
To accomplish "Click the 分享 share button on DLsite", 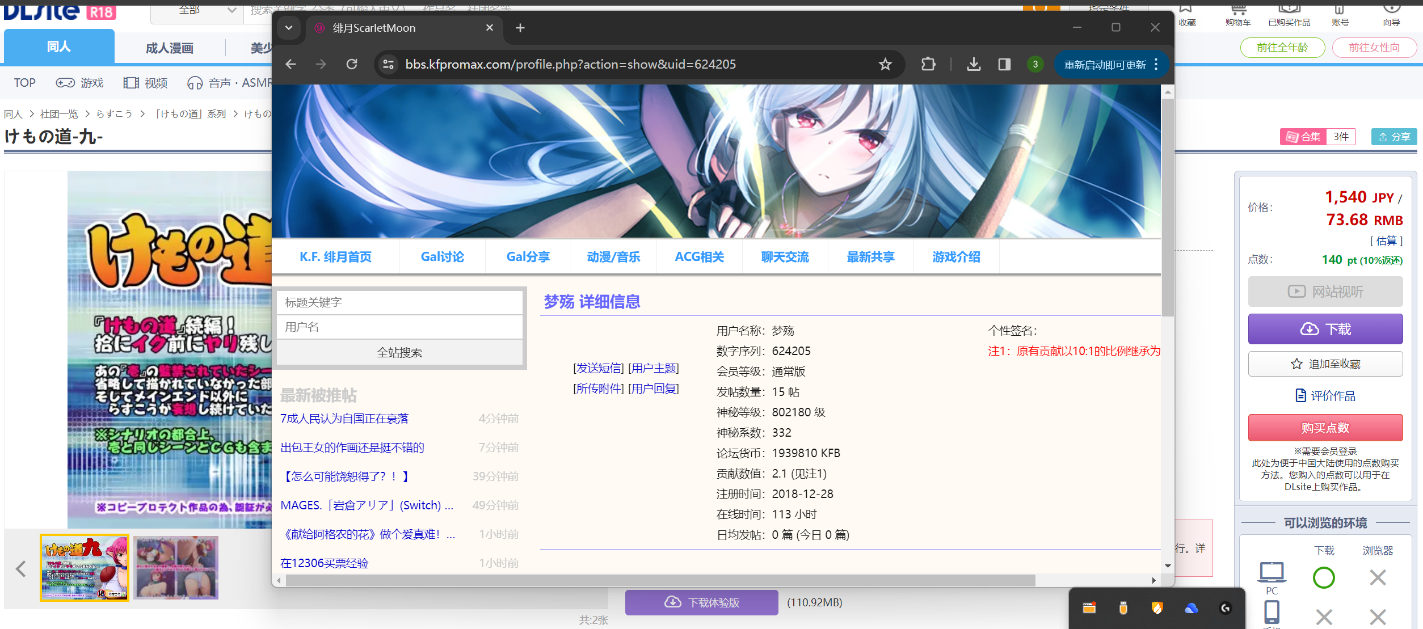I will (x=1394, y=137).
